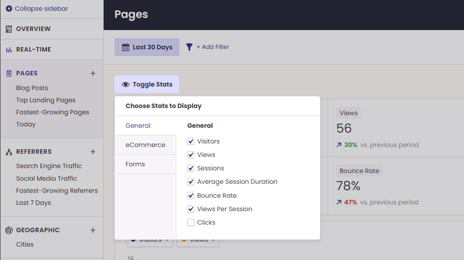Expand the Pages section plus button
The width and height of the screenshot is (464, 260).
pyautogui.click(x=93, y=73)
